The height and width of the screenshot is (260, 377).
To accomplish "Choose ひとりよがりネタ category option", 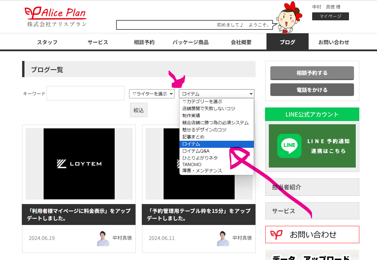I will tap(217, 158).
